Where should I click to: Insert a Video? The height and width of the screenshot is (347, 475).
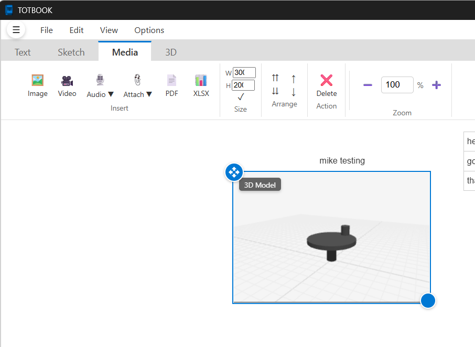67,85
